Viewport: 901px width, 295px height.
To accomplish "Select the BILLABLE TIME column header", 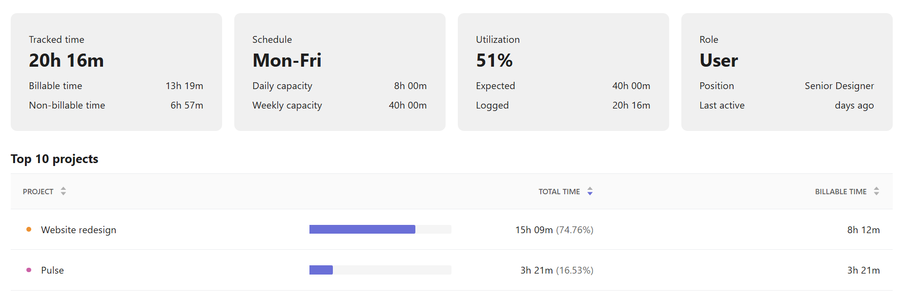I will coord(840,192).
